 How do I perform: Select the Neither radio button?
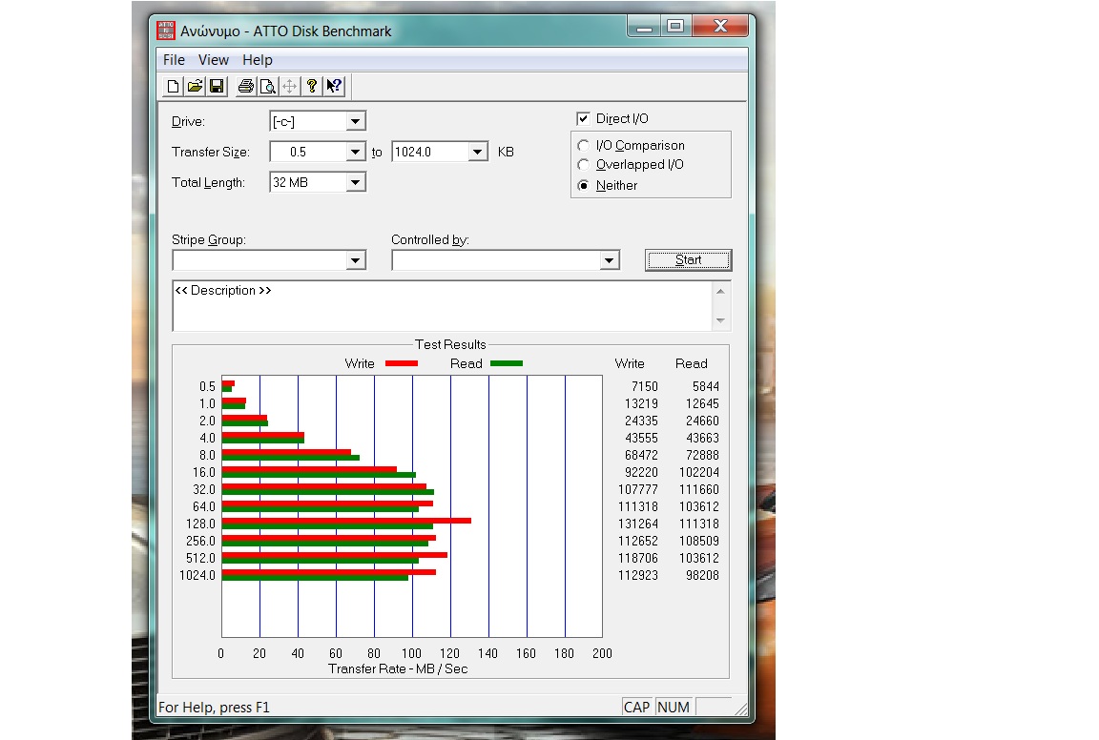pyautogui.click(x=583, y=185)
